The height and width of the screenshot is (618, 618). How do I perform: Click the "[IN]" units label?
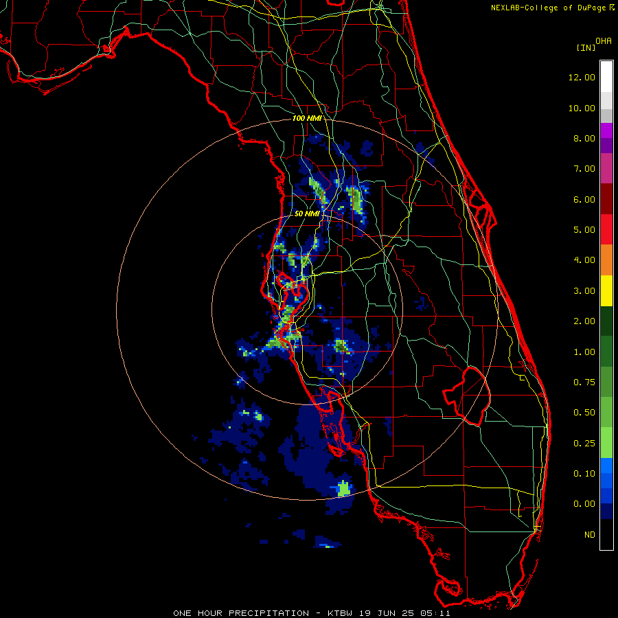586,48
